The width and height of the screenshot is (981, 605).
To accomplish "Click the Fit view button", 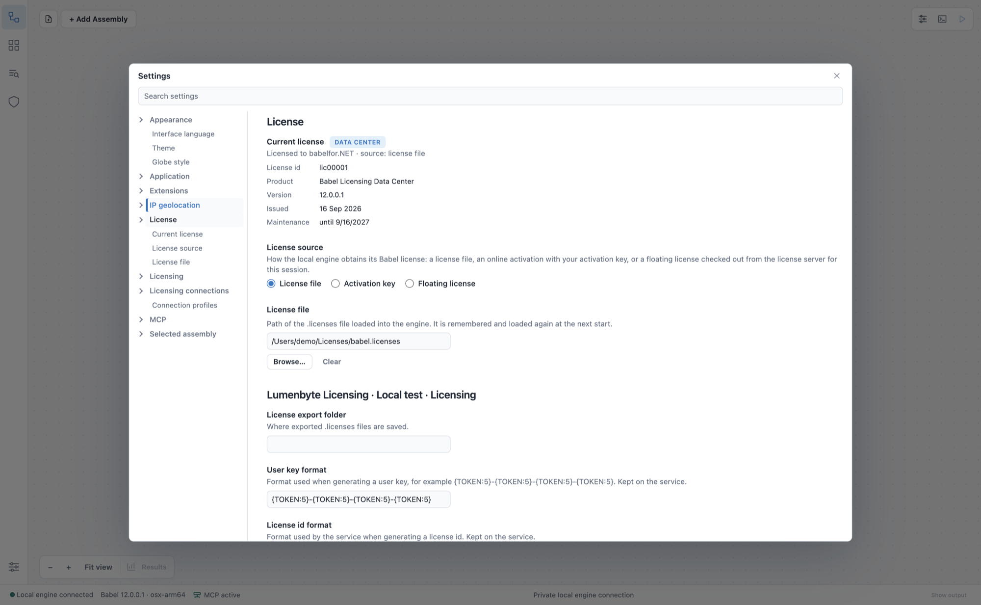I will pos(98,567).
